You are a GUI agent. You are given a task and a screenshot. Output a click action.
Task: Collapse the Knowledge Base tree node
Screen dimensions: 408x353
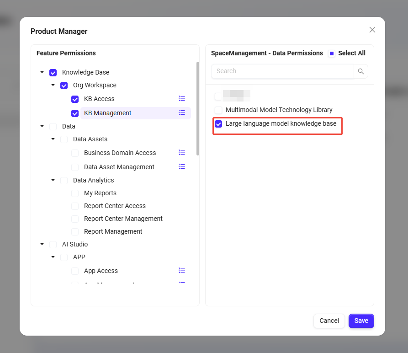(x=42, y=73)
